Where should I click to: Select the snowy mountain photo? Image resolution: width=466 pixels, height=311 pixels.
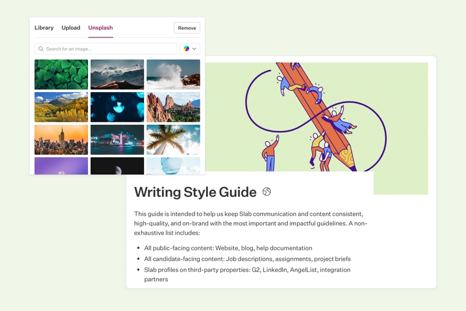tap(117, 74)
